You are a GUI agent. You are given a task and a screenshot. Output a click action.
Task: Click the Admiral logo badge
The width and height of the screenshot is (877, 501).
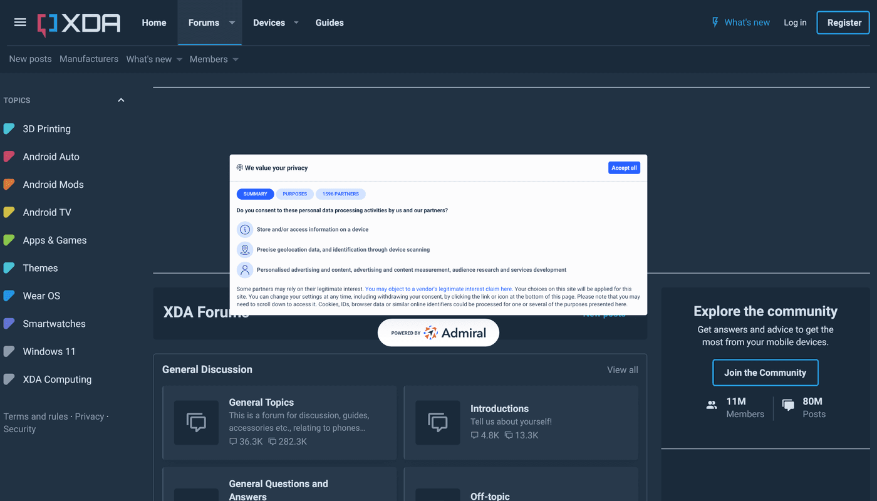point(438,333)
